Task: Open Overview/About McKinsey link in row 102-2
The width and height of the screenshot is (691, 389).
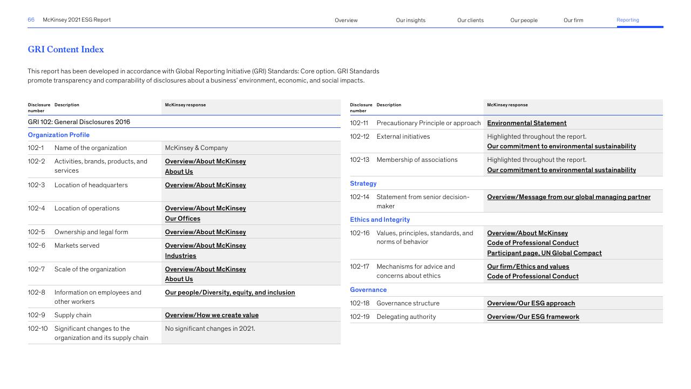Action: [x=205, y=161]
